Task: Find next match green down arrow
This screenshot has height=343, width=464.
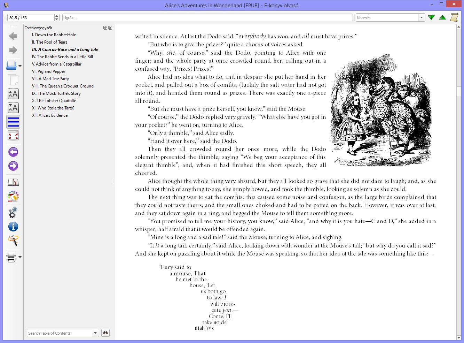Action: pos(431,17)
